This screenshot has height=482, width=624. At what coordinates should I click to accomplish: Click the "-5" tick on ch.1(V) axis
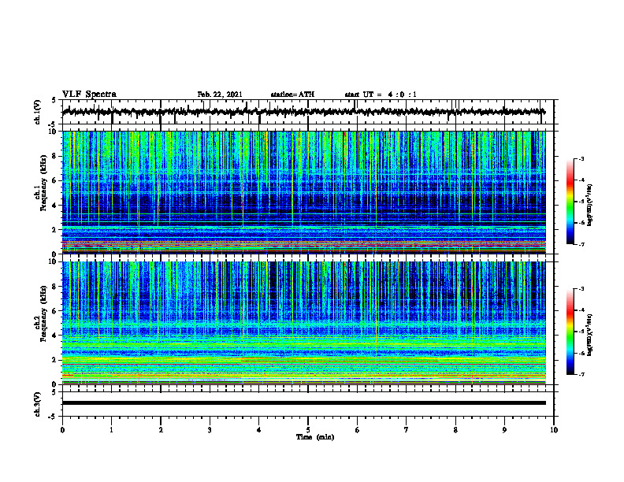[53, 124]
